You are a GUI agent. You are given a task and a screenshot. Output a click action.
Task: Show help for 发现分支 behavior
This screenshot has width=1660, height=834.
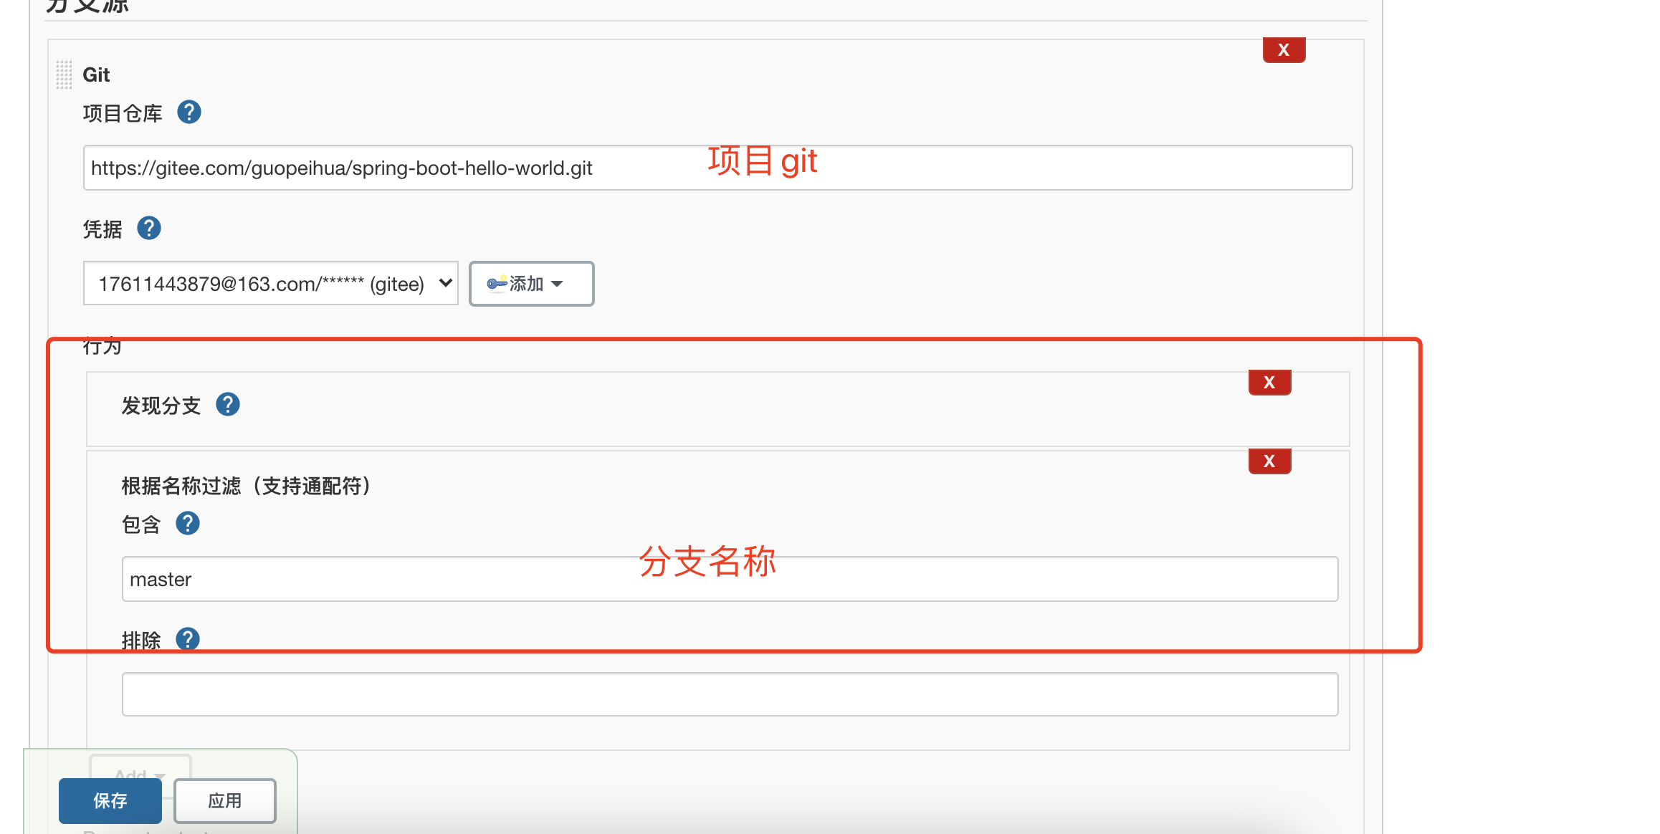coord(228,405)
